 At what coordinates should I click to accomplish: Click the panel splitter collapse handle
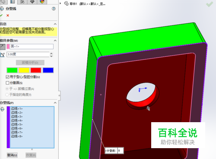tap(59, 95)
